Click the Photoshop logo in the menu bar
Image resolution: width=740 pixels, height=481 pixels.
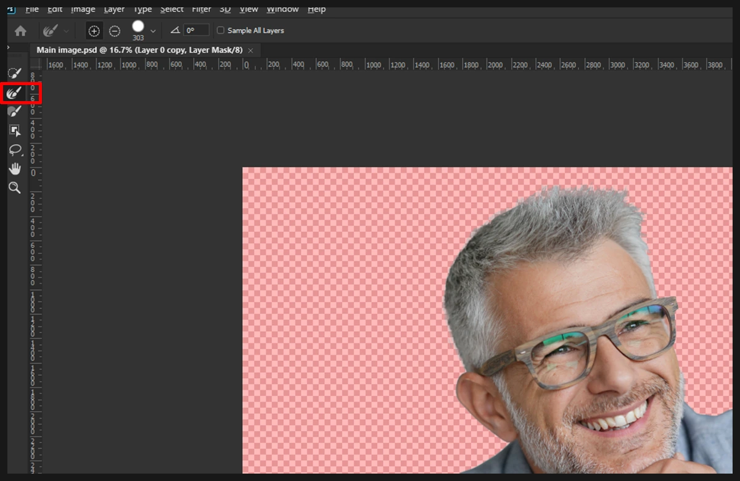pyautogui.click(x=11, y=9)
